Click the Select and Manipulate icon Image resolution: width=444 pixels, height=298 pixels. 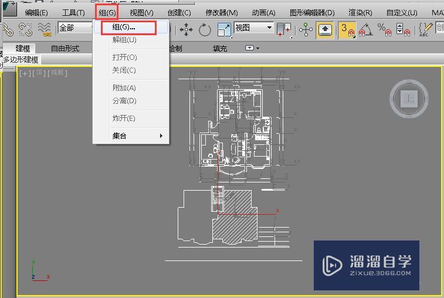coord(306,29)
